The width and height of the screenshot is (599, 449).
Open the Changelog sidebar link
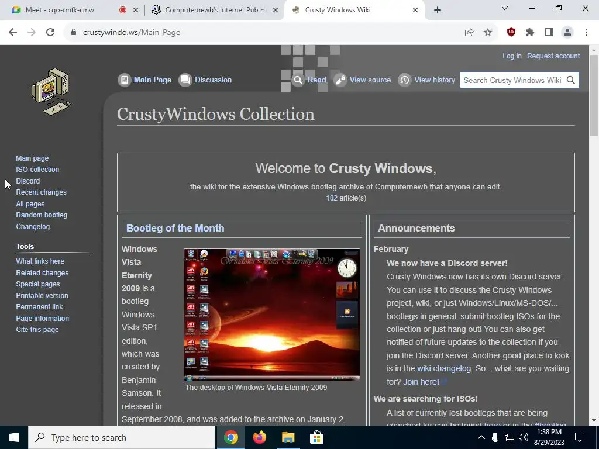(x=33, y=226)
